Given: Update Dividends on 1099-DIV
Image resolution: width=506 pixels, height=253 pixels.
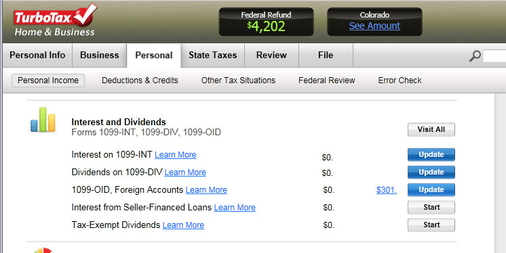Looking at the screenshot, I should tap(431, 172).
